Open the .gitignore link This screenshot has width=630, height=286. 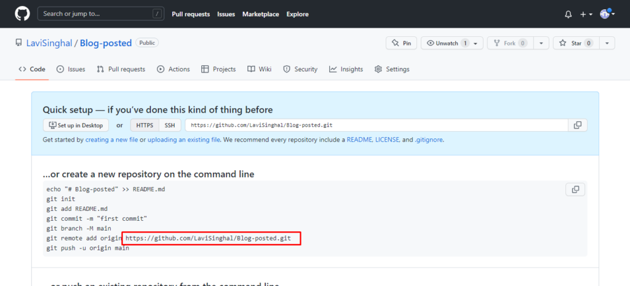point(428,140)
